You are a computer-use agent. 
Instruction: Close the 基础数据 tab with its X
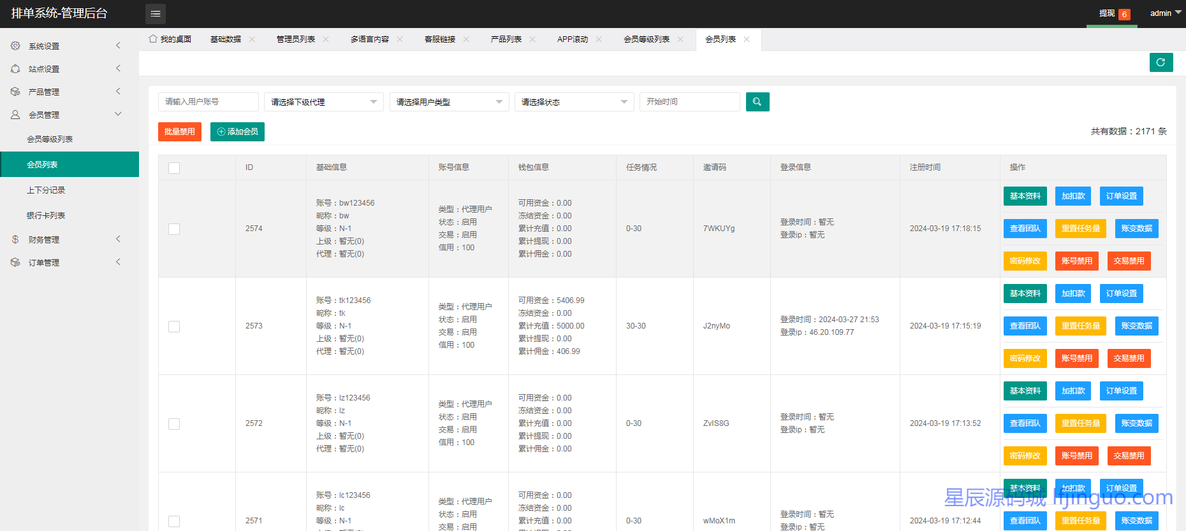click(x=252, y=39)
